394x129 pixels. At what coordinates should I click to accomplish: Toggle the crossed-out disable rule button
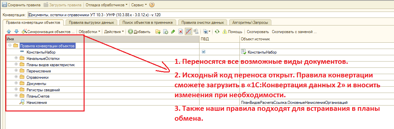pyautogui.click(x=188, y=32)
